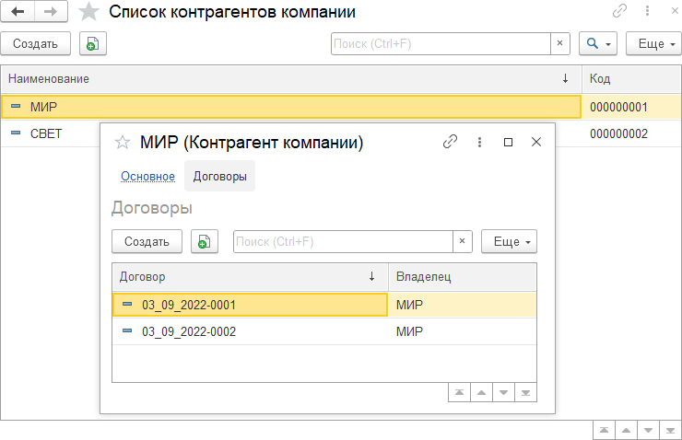The image size is (682, 440).
Task: Open the Еще menu in the main toolbar
Action: [653, 43]
